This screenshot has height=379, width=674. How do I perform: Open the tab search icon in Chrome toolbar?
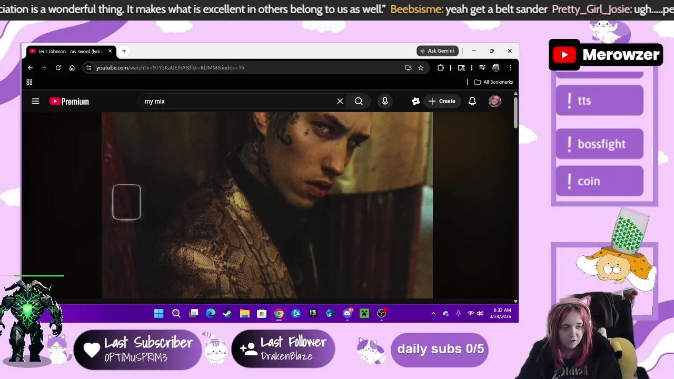461,67
